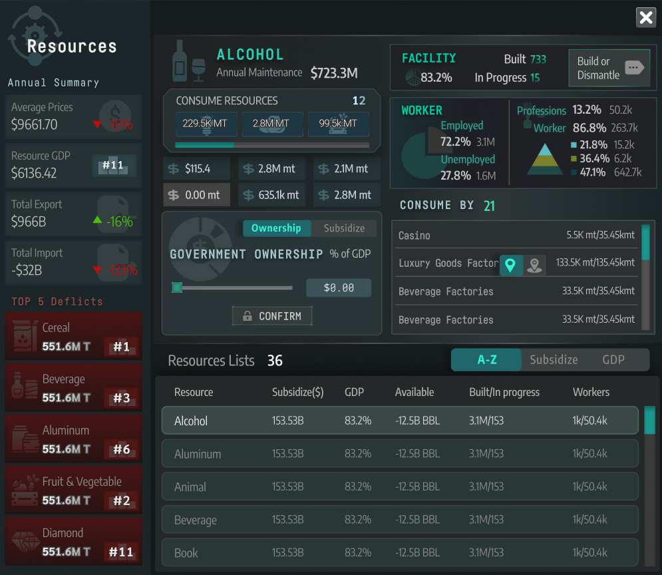The width and height of the screenshot is (662, 575).
Task: Click the teal location pin icon
Action: pos(510,265)
